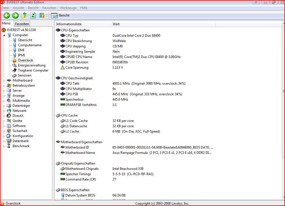Expand the Netzwerk tree node
Image resolution: width=285 pixels, height=206 pixels.
point(4,111)
